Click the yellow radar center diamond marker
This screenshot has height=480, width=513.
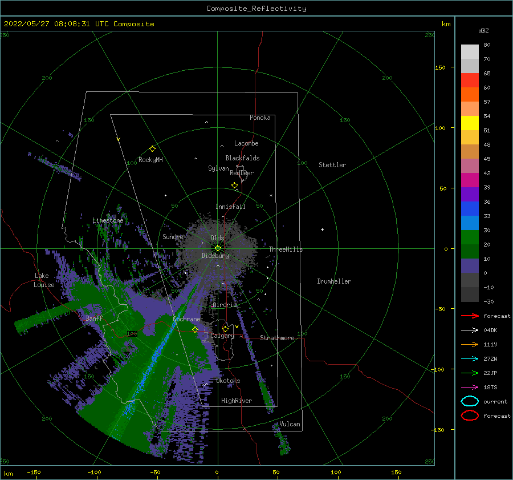[x=218, y=248]
